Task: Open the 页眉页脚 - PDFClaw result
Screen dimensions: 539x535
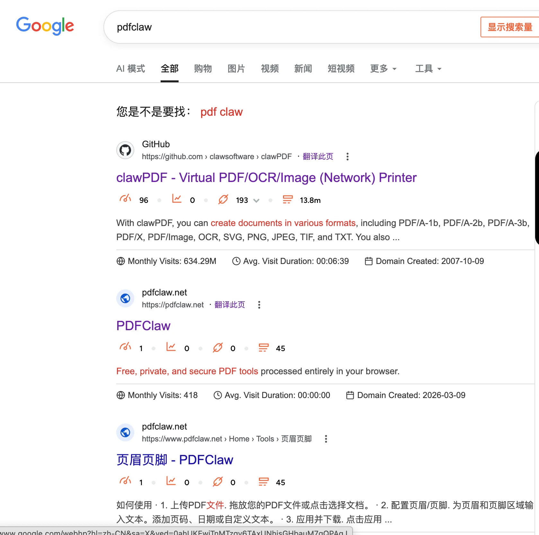Action: tap(175, 460)
